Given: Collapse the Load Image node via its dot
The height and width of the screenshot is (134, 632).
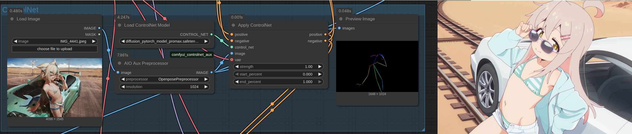Looking at the screenshot, I should coord(12,19).
